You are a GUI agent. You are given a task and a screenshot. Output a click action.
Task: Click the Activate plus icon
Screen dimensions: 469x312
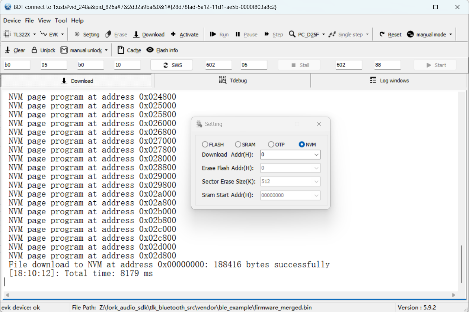click(173, 34)
